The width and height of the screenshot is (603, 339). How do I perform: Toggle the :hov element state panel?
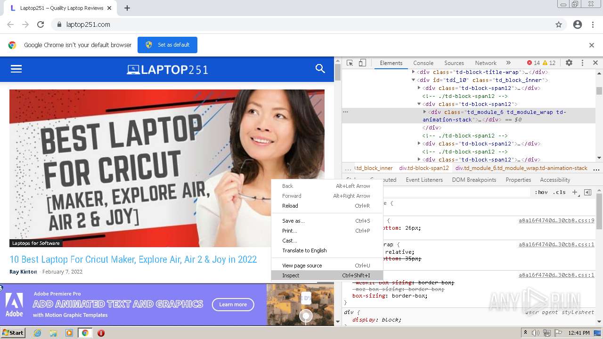[541, 192]
